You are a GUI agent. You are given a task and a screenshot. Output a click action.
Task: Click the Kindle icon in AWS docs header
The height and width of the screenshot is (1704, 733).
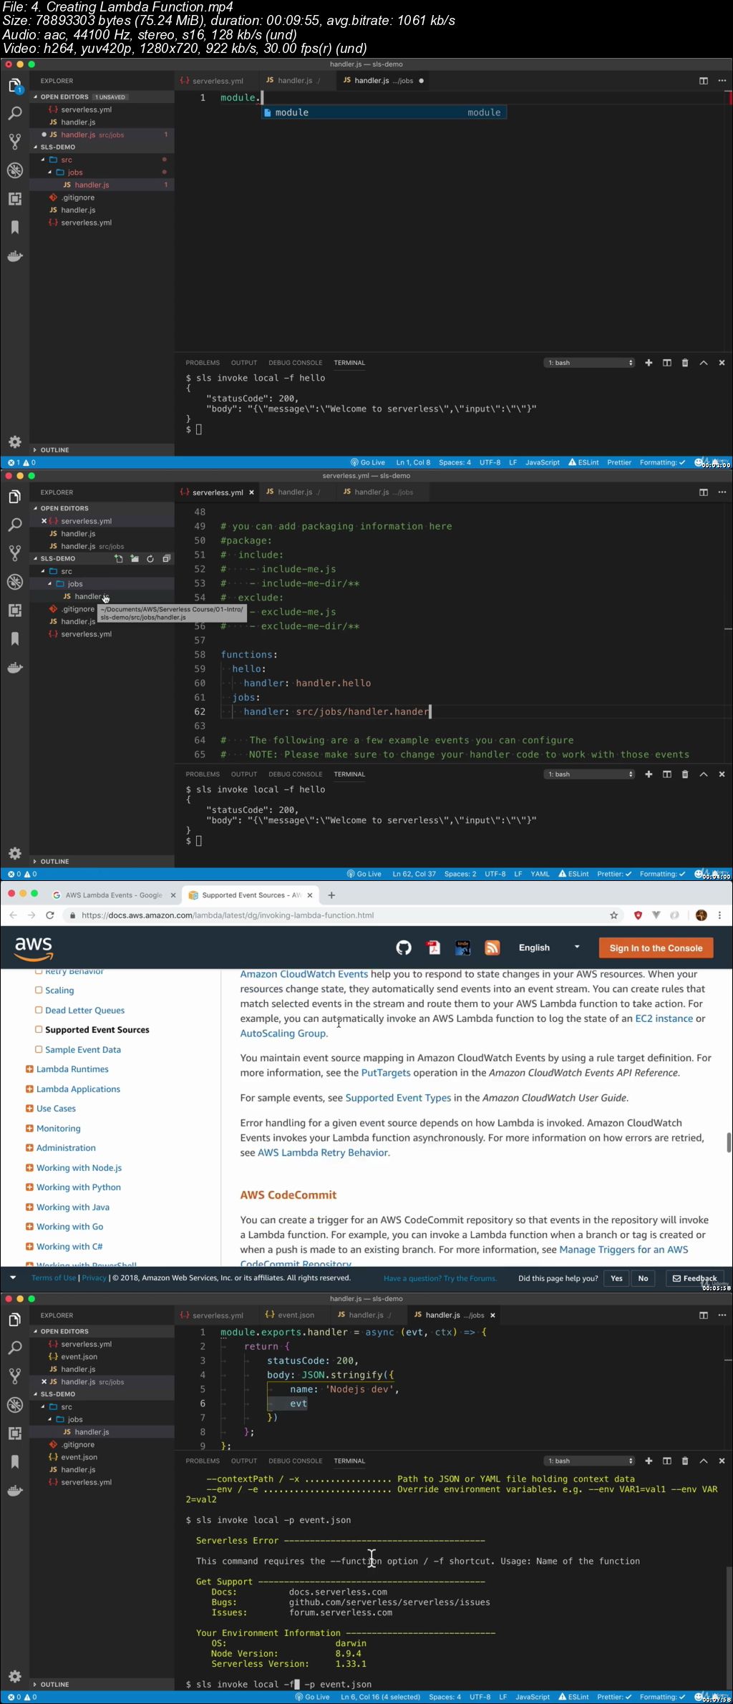(x=462, y=948)
